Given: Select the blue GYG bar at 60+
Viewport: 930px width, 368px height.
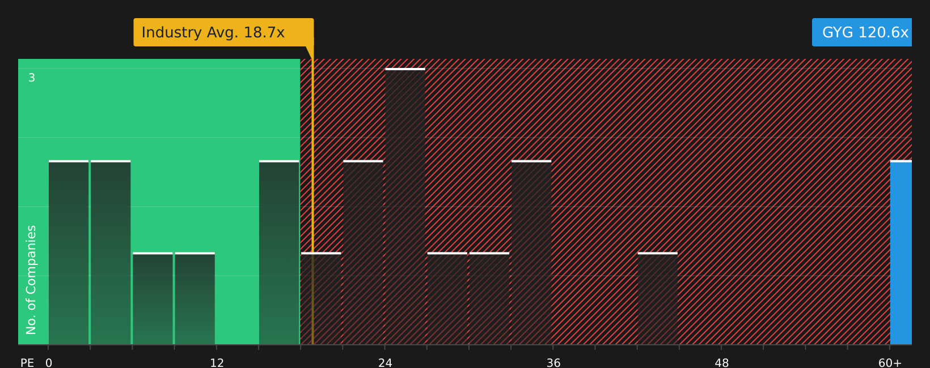Looking at the screenshot, I should pyautogui.click(x=901, y=253).
